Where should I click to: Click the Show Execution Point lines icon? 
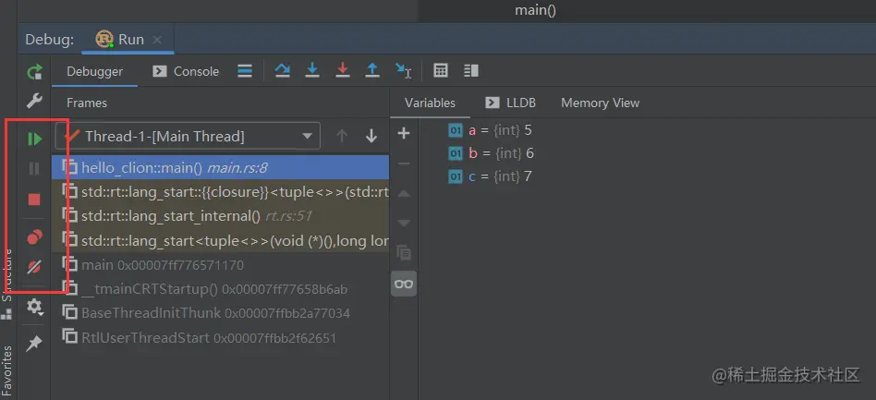pos(245,71)
